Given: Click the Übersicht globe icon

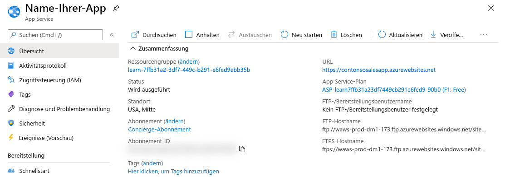Looking at the screenshot, I should 11,51.
